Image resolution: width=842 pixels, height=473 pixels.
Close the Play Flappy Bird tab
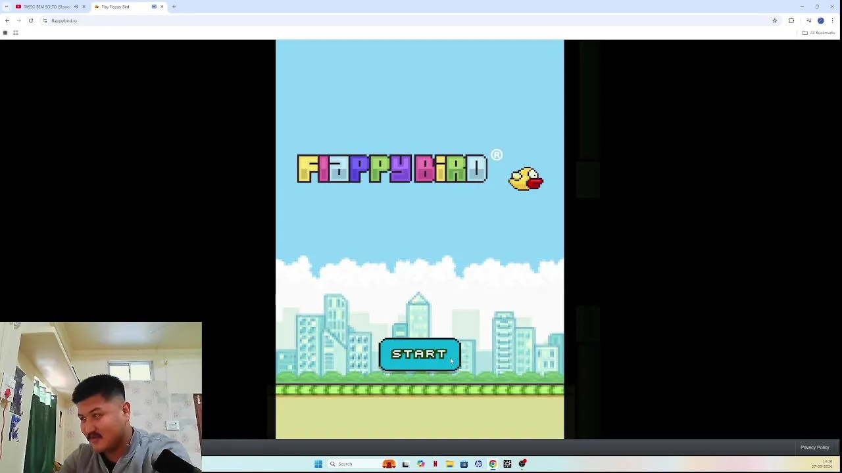[x=162, y=7]
